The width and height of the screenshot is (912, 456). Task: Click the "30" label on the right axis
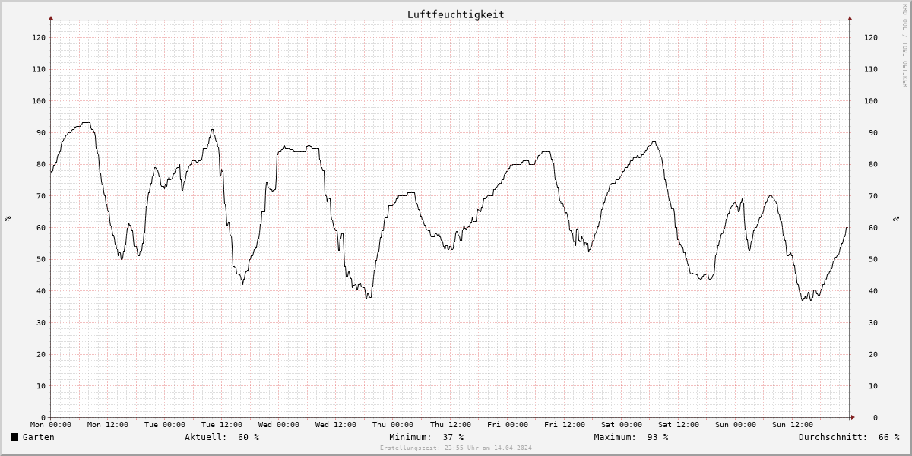pyautogui.click(x=873, y=323)
